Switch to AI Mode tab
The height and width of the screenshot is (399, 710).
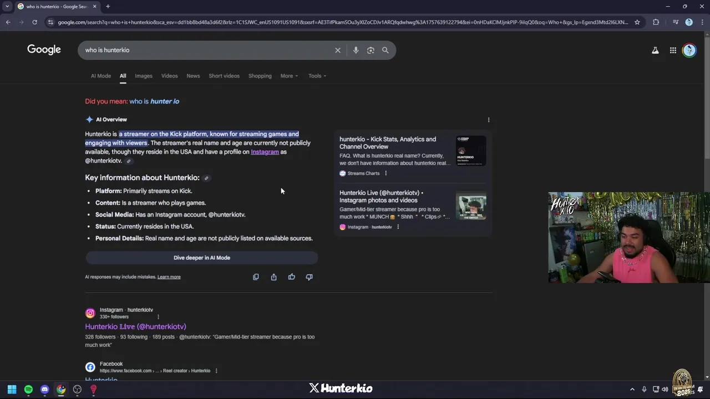point(101,76)
